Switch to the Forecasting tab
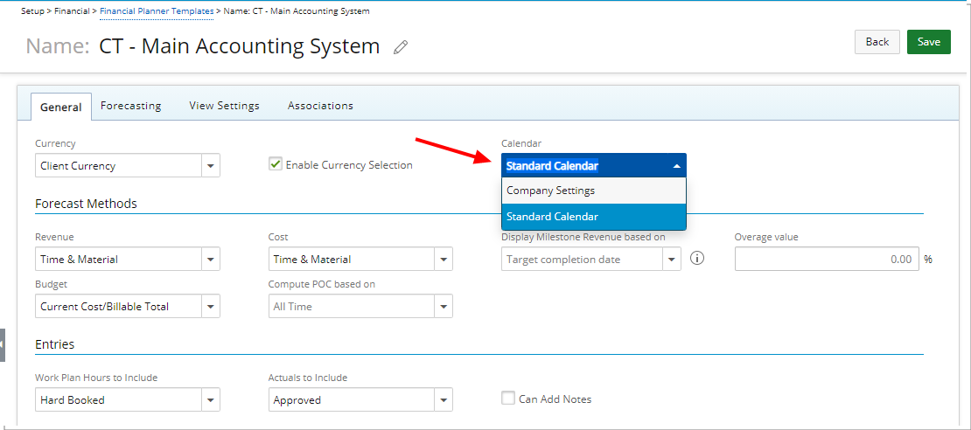The height and width of the screenshot is (430, 971). pos(130,106)
